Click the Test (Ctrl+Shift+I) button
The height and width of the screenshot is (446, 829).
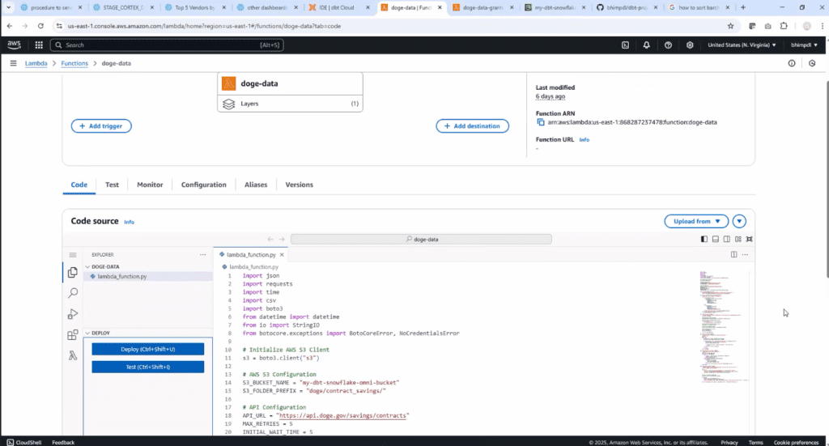point(147,367)
